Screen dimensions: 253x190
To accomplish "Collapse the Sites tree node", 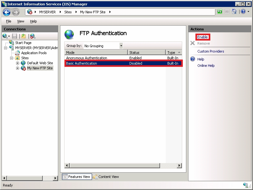I will [11, 58].
